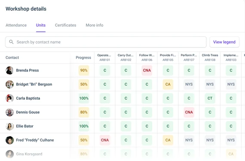Click Carla Baptista's avatar

point(10,98)
